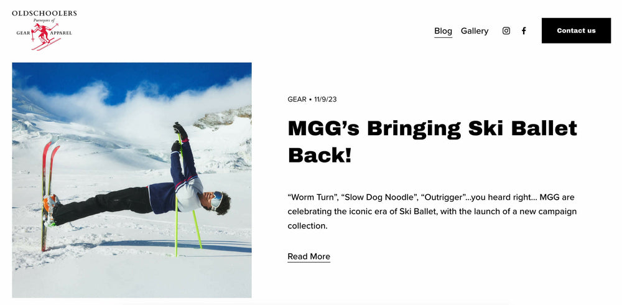Click the skier's goggles in the photo
This screenshot has width=622, height=305.
pos(217,200)
